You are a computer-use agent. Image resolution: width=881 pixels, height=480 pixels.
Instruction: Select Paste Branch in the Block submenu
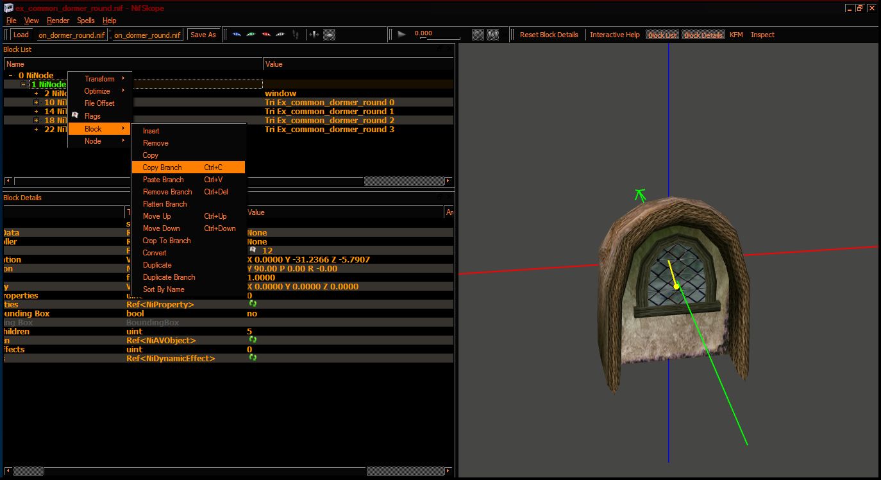189,180
